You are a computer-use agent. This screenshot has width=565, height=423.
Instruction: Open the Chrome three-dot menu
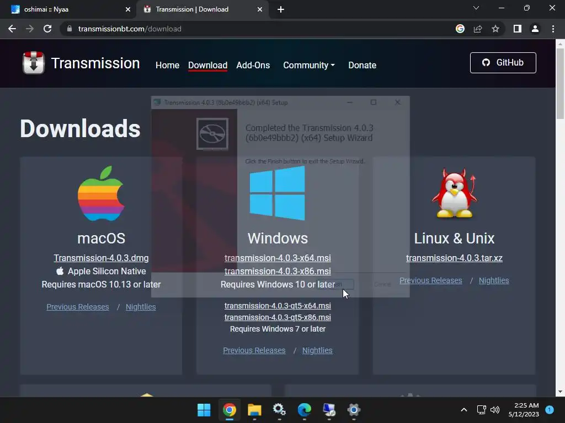[x=553, y=29]
